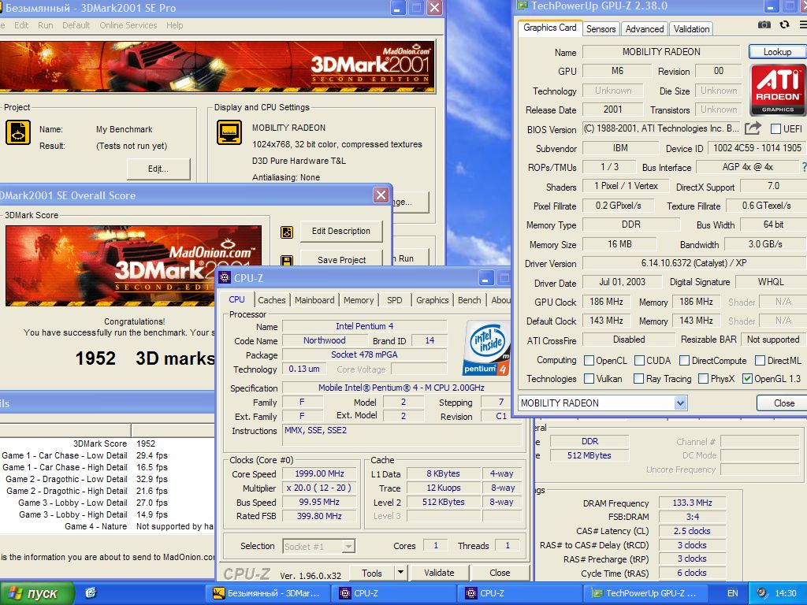
Task: Click the CPU-Z Tools button
Action: click(x=372, y=573)
